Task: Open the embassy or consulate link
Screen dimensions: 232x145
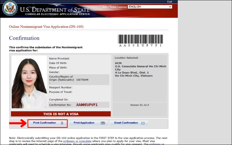Action: pyautogui.click(x=77, y=141)
